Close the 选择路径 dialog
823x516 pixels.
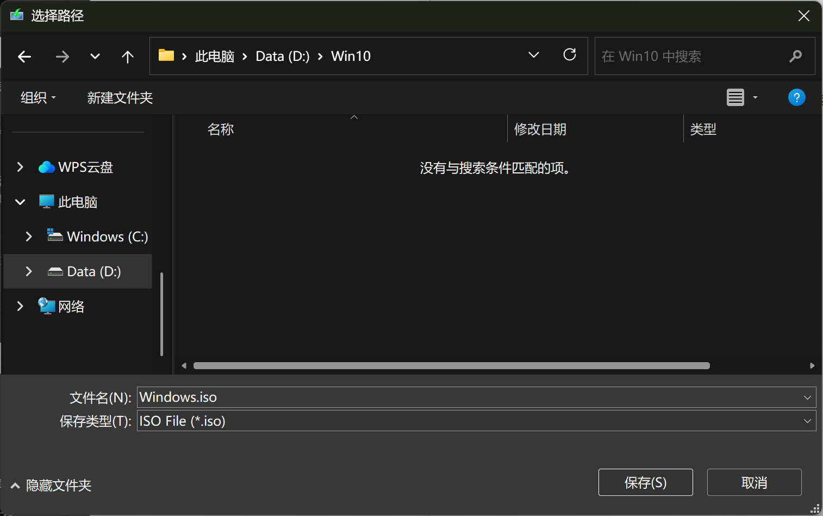click(x=804, y=16)
